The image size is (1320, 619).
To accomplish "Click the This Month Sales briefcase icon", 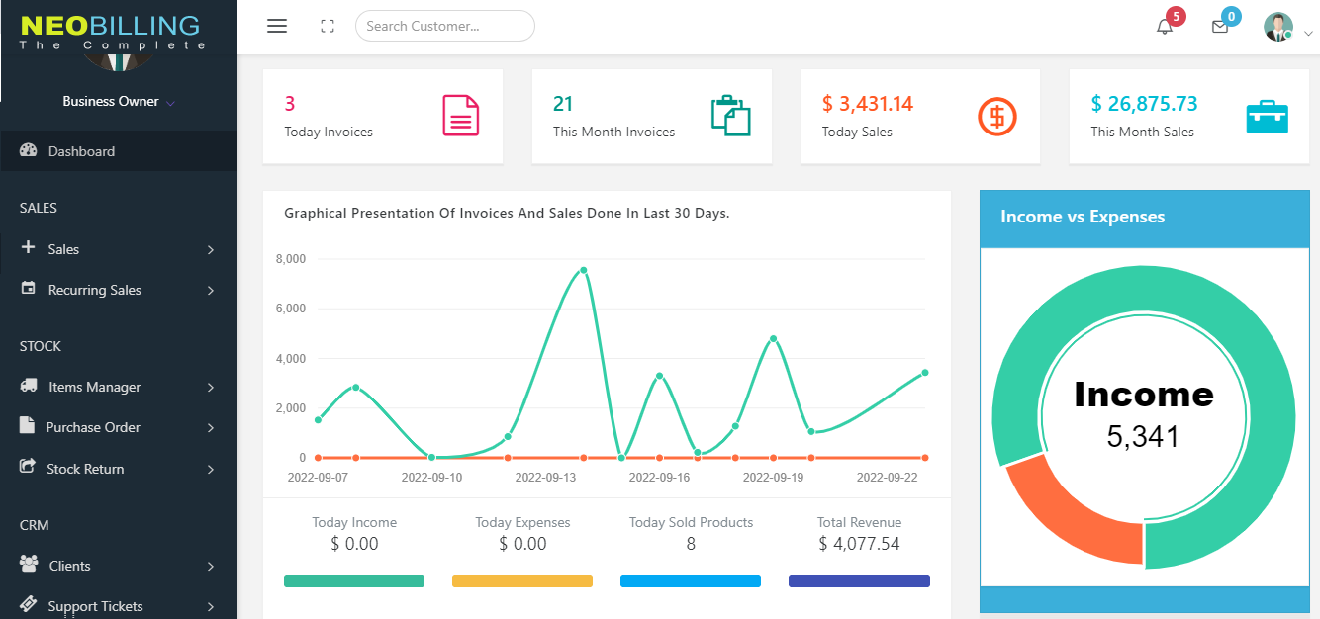I will tap(1267, 117).
